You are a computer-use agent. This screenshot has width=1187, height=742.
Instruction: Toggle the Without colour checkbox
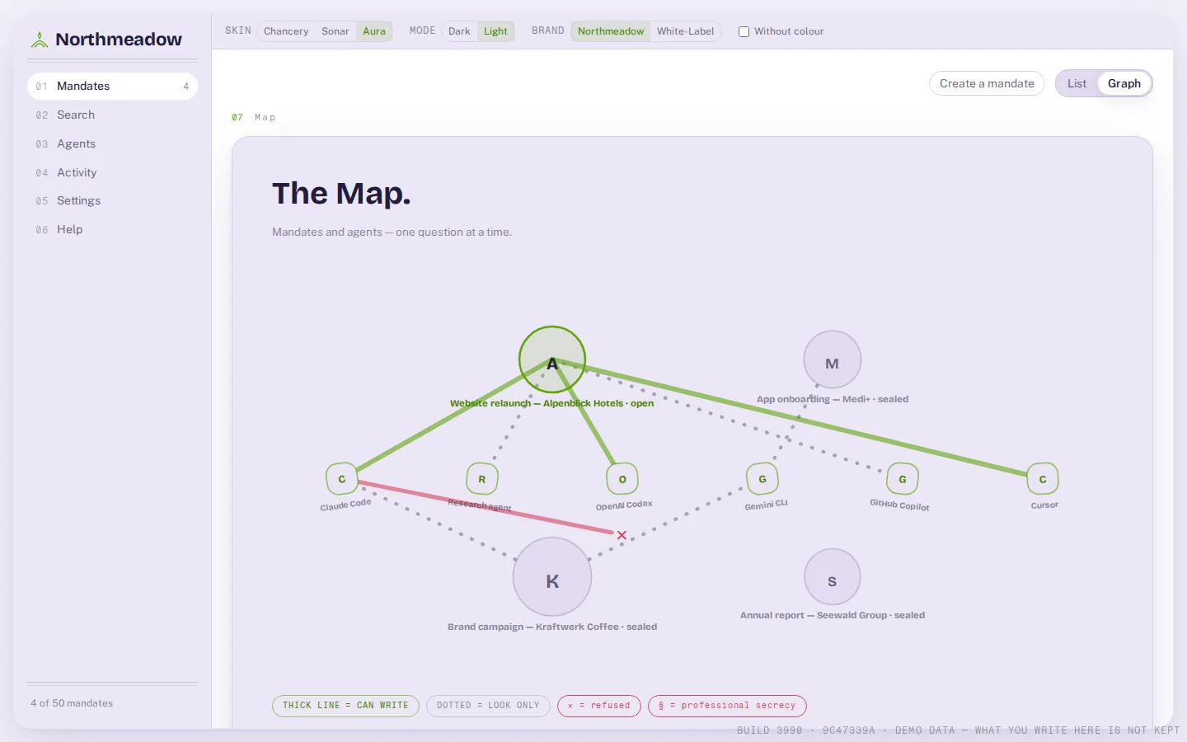[x=744, y=31]
